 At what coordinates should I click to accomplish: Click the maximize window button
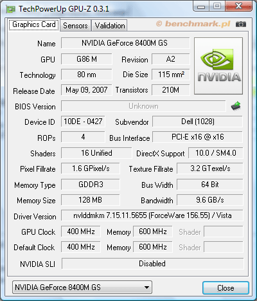pyautogui.click(x=217, y=6)
